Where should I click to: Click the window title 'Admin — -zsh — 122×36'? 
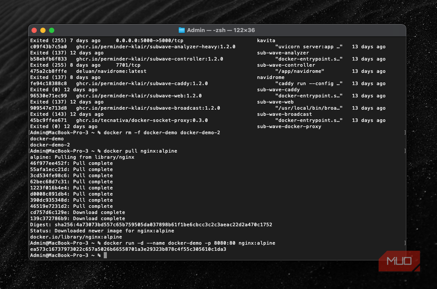click(x=221, y=30)
